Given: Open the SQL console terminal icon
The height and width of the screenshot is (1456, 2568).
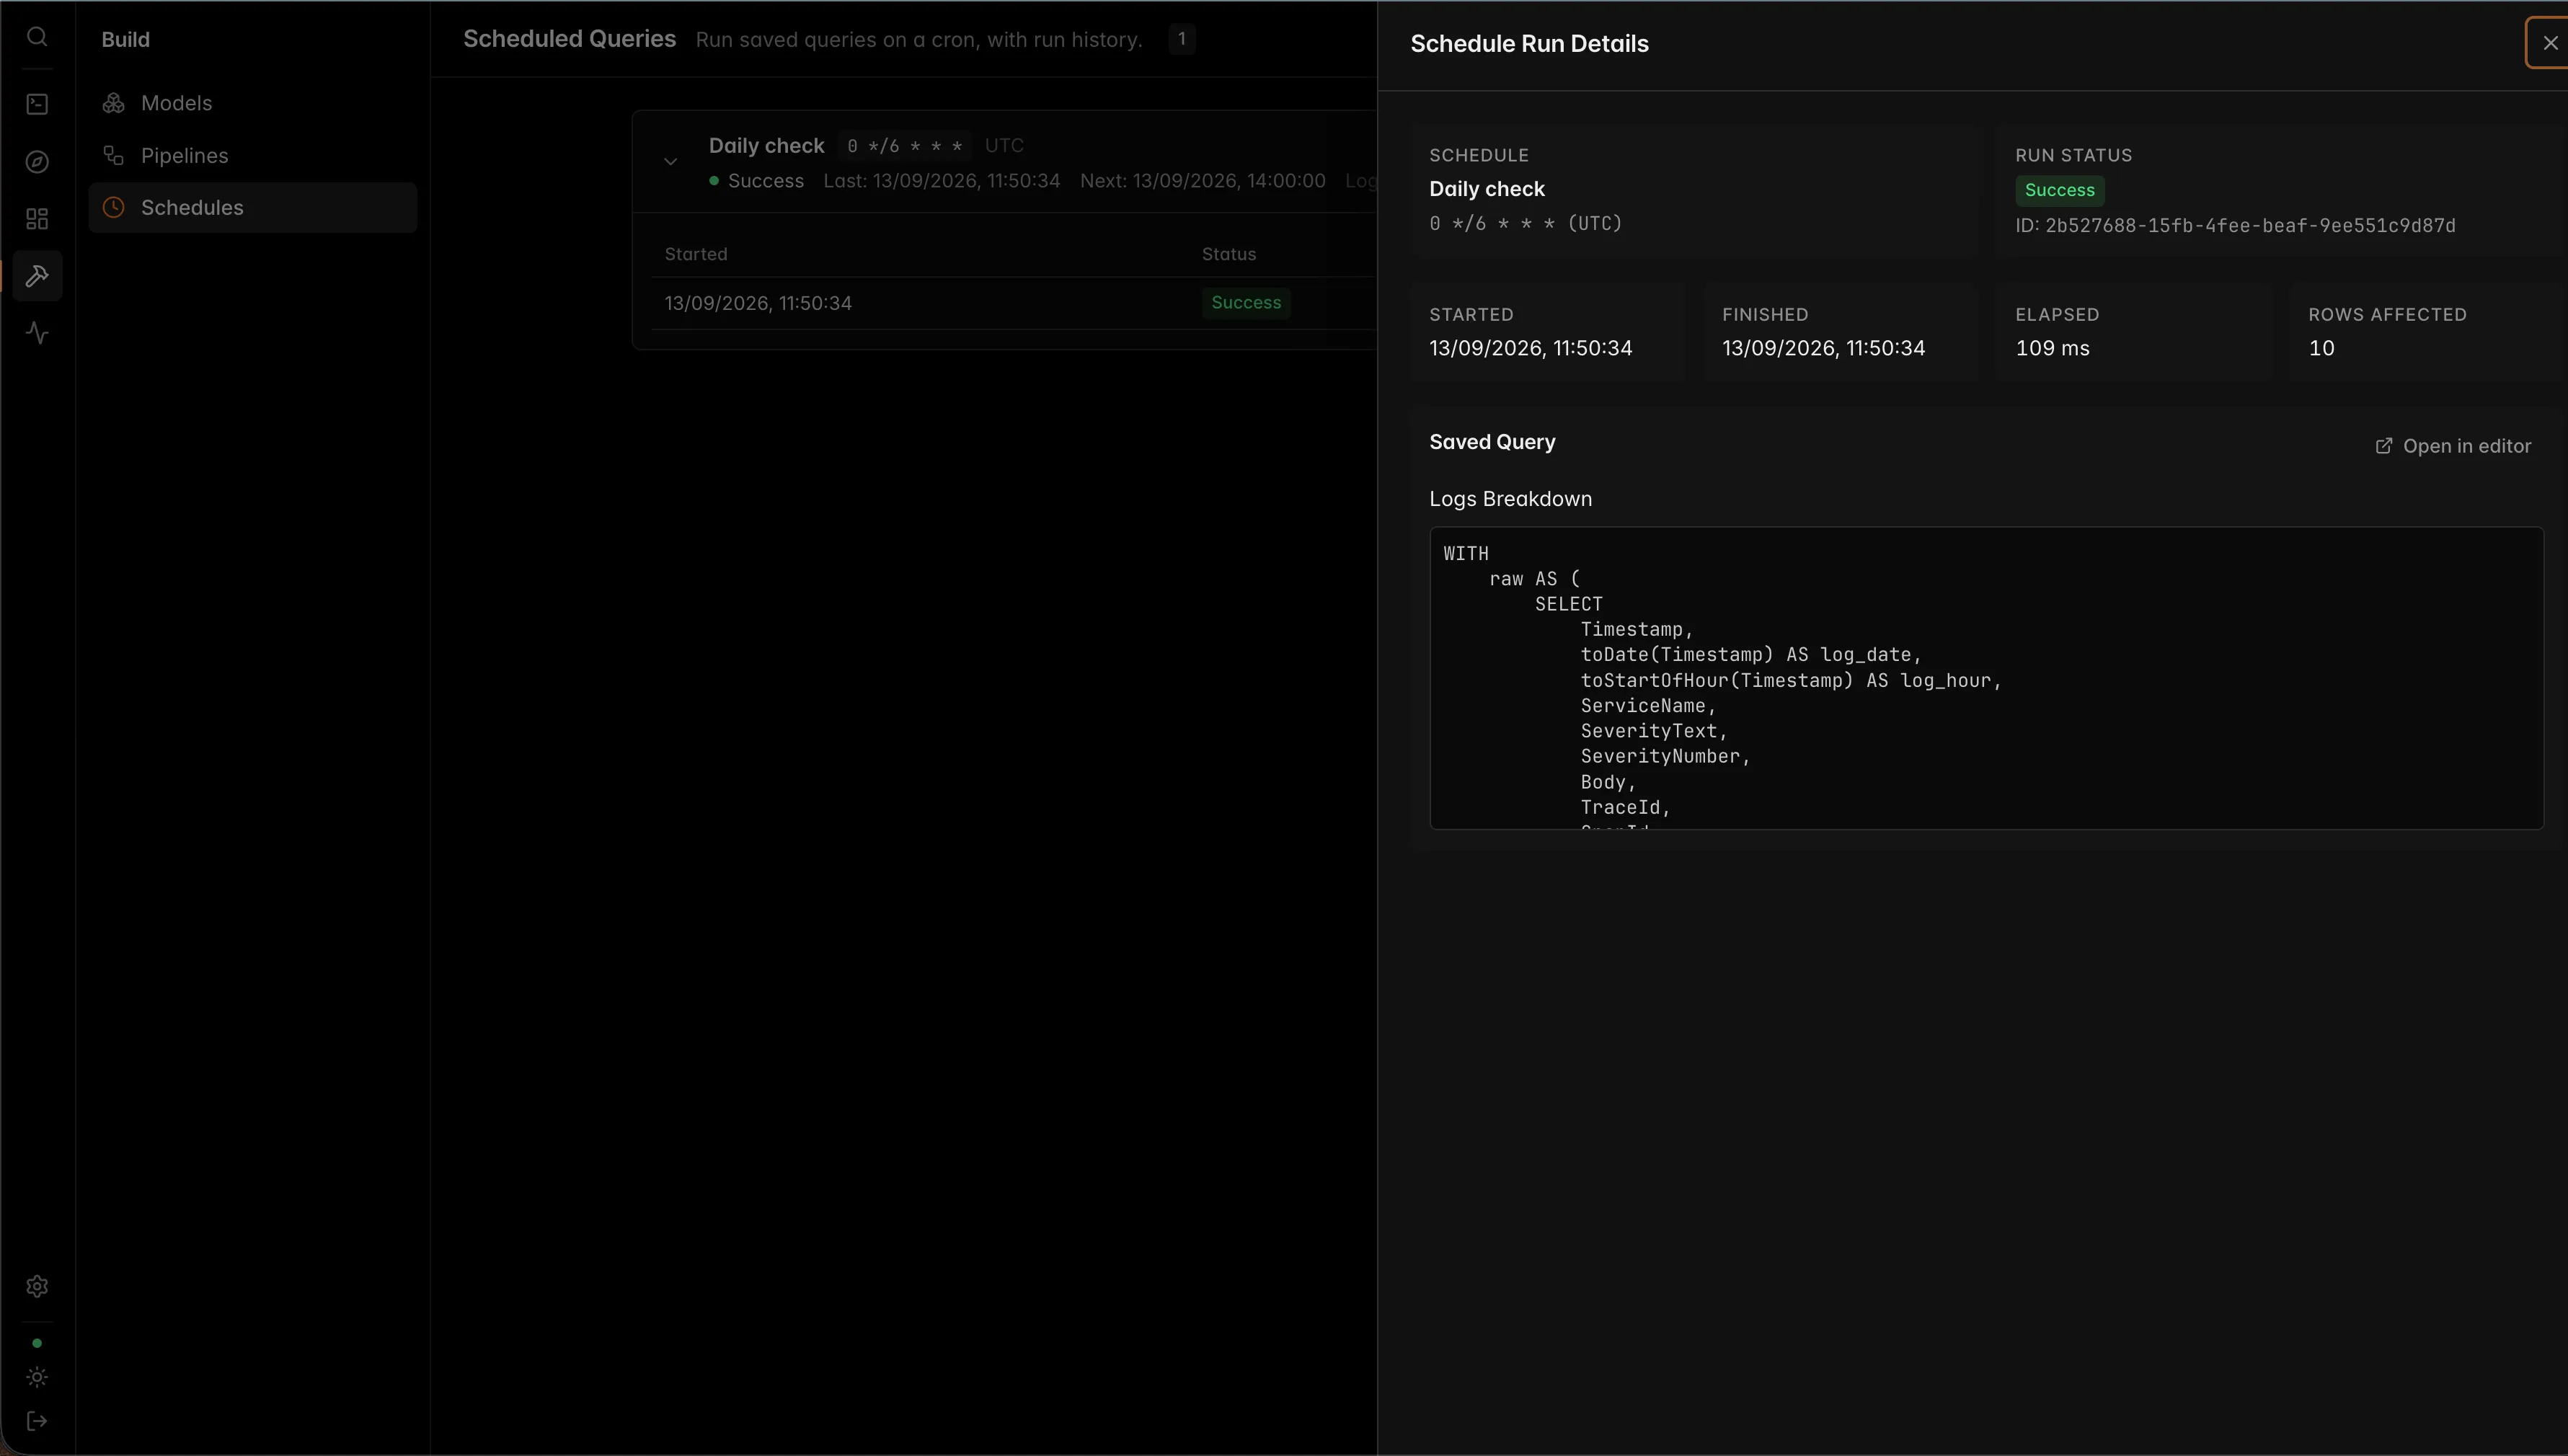Looking at the screenshot, I should (37, 104).
